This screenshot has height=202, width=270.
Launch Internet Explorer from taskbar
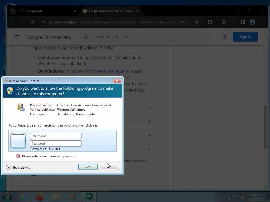pyautogui.click(x=23, y=197)
